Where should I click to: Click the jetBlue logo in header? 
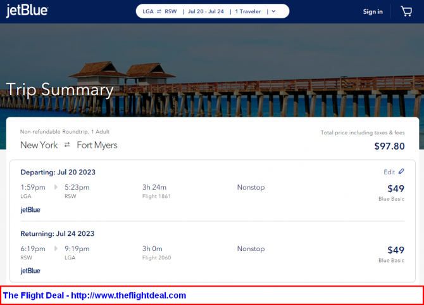click(x=27, y=11)
